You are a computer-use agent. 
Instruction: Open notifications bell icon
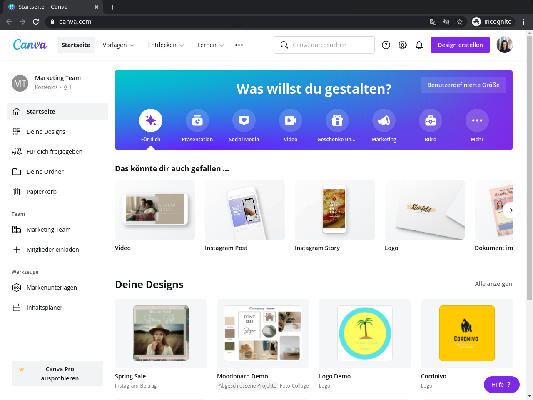tap(419, 45)
